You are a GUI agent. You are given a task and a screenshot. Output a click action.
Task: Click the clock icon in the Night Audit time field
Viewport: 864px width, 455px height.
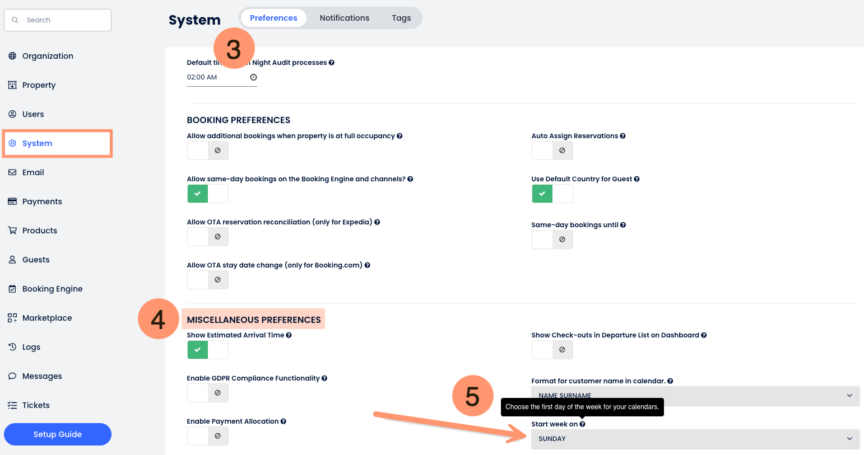click(x=253, y=77)
